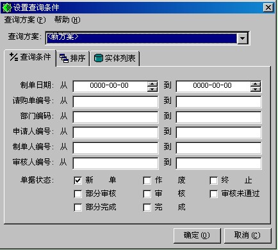Toggle the 终止 status checkbox

coord(214,181)
